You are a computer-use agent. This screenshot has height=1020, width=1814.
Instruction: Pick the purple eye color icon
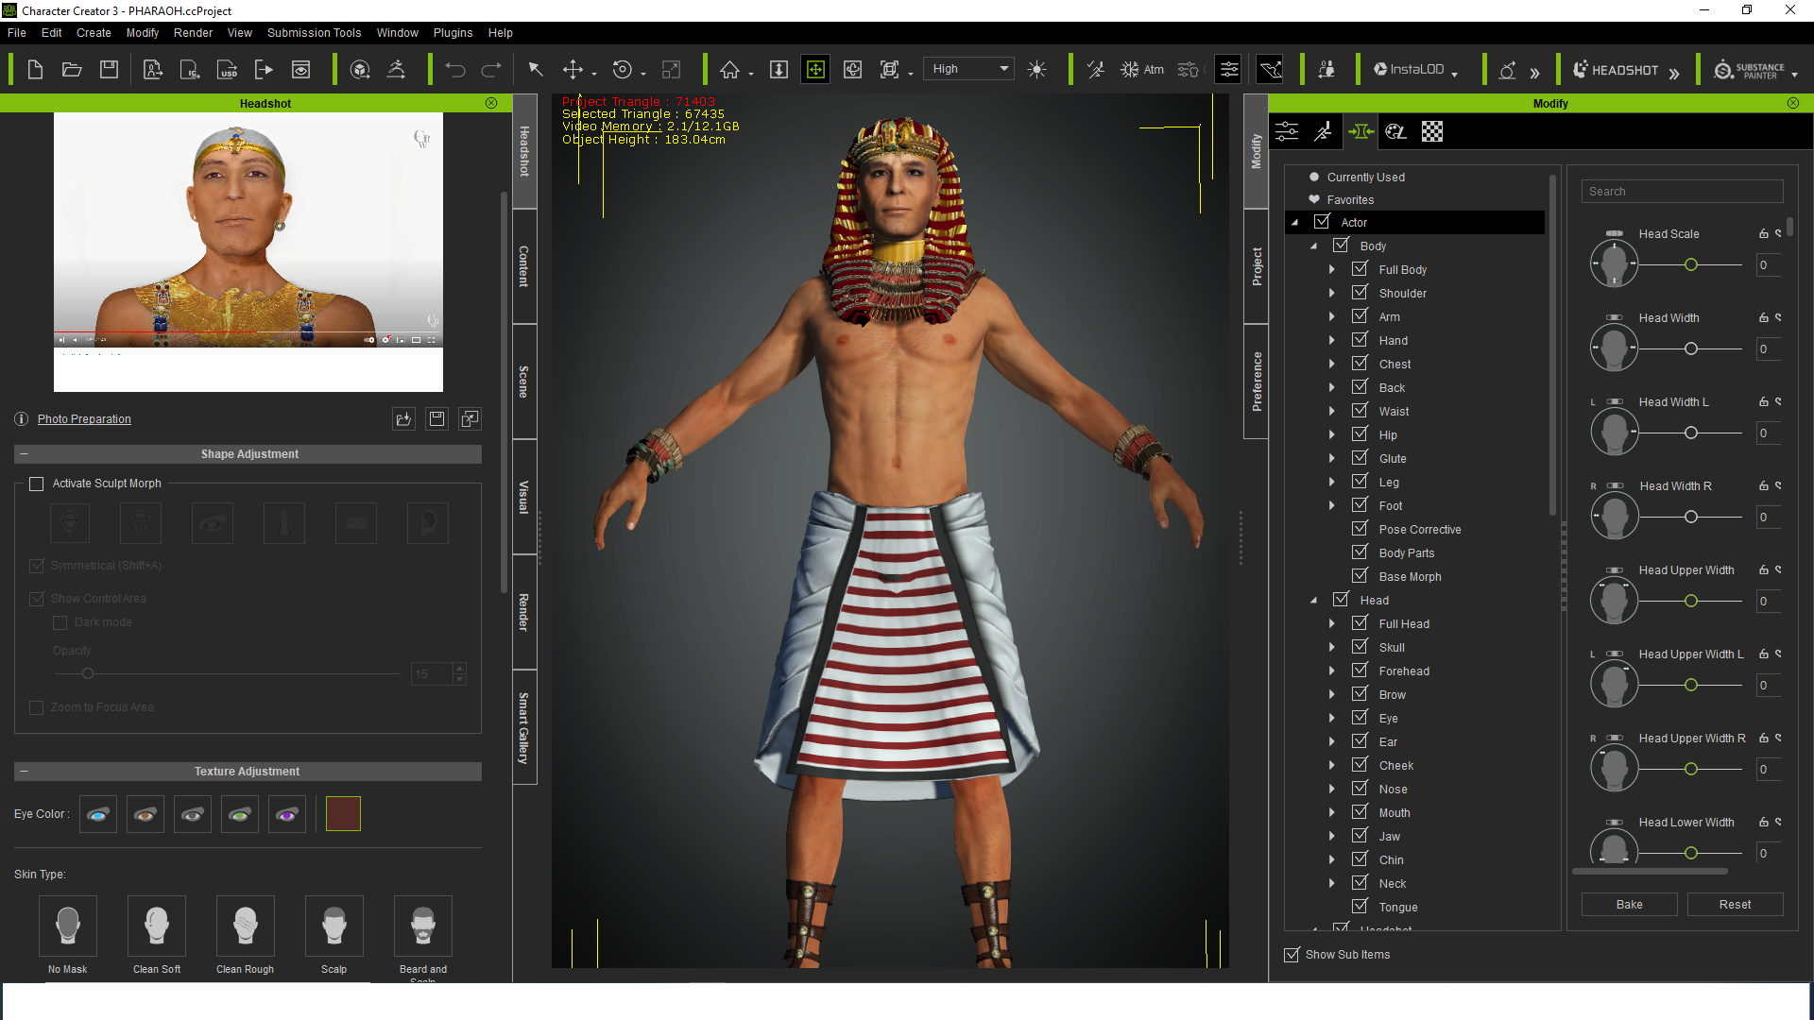pyautogui.click(x=287, y=814)
